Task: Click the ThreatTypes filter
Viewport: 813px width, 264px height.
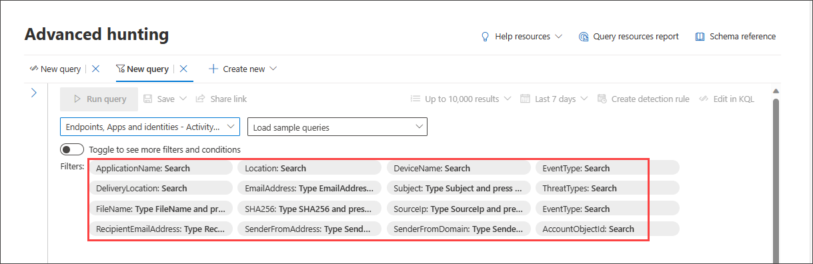Action: tap(607, 188)
